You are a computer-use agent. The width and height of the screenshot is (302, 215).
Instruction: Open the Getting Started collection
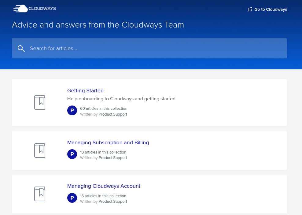click(85, 91)
